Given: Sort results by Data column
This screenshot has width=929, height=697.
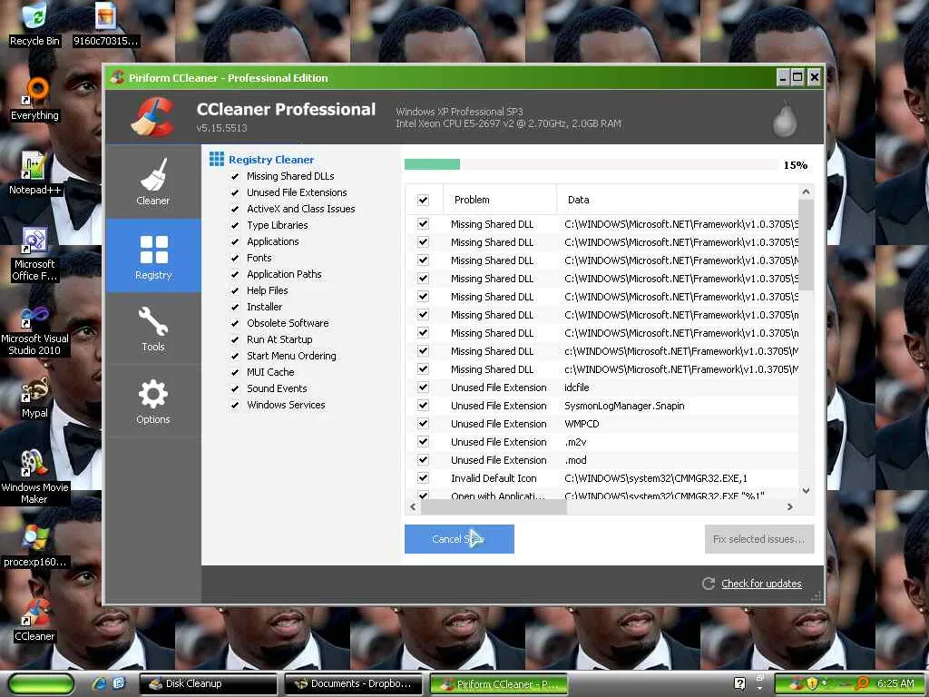Looking at the screenshot, I should click(x=678, y=200).
